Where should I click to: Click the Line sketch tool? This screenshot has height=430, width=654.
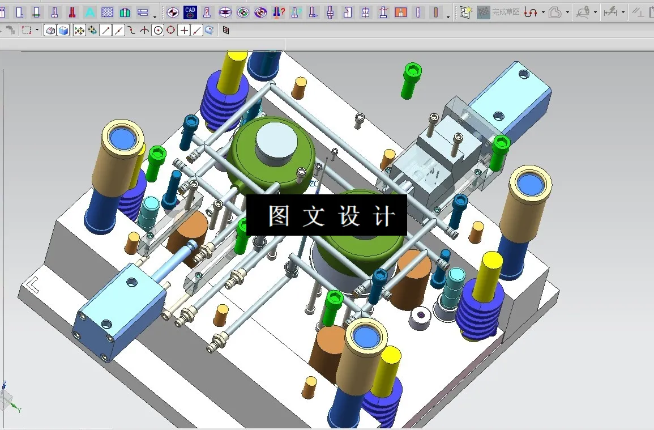point(105,30)
